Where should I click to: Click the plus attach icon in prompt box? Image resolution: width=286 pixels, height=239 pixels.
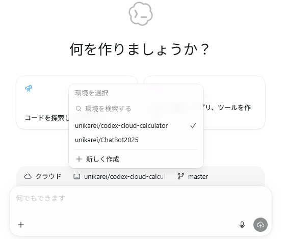(x=21, y=225)
